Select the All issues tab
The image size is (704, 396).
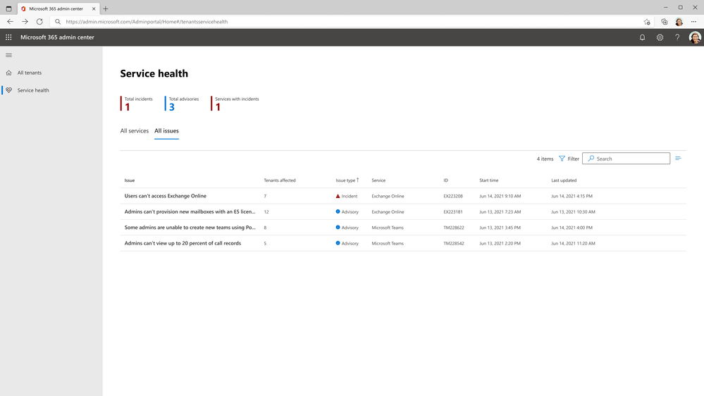[166, 130]
